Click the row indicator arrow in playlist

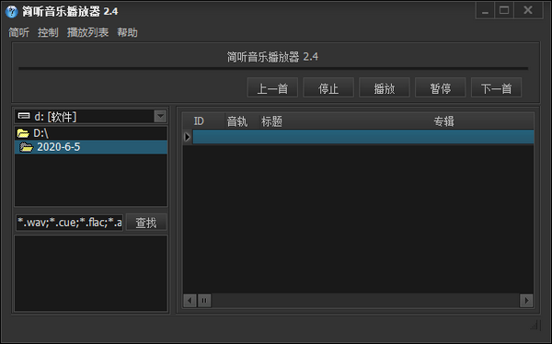coord(188,137)
